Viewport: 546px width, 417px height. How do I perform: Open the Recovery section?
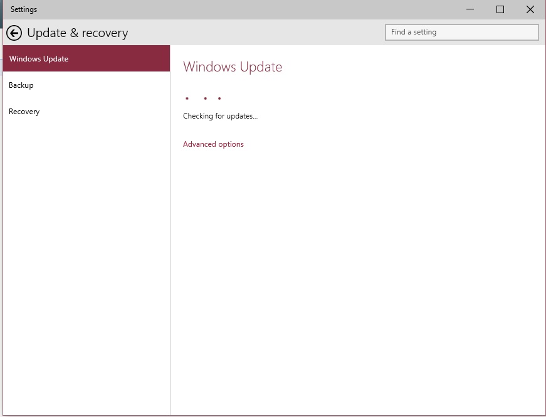(x=87, y=112)
